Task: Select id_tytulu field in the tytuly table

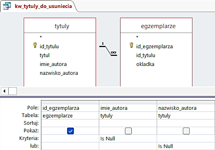Action: [49, 47]
